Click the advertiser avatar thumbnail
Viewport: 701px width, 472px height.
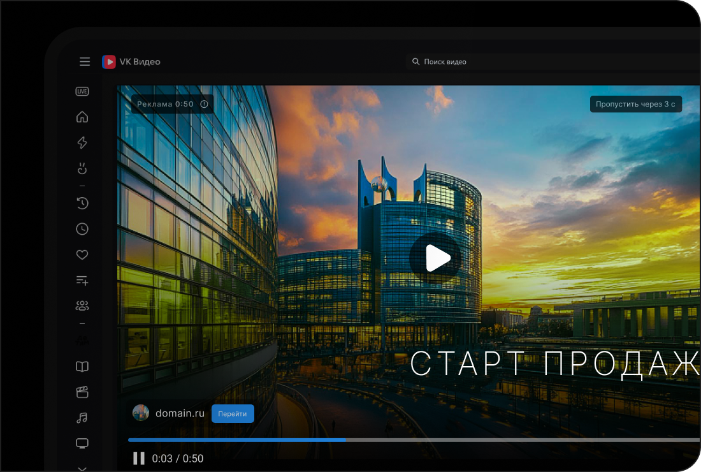(x=141, y=413)
